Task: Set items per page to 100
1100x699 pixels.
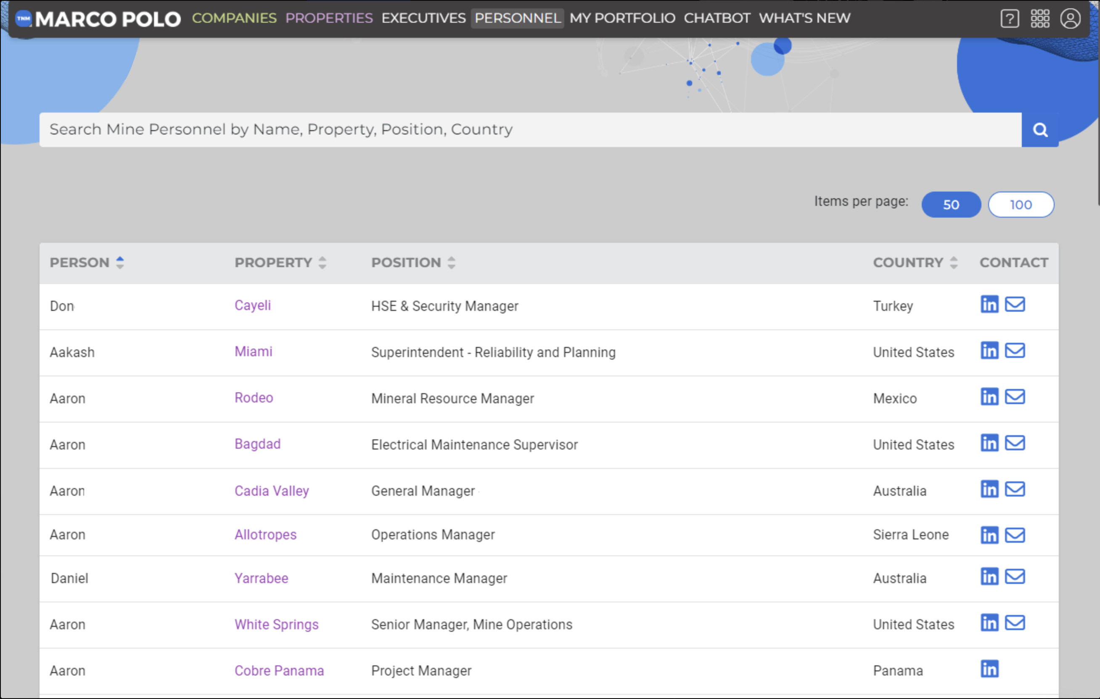Action: pyautogui.click(x=1021, y=205)
